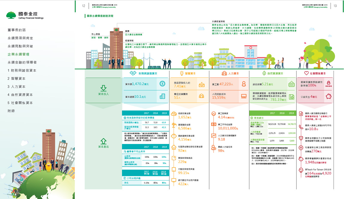Click the building icon beside 資本總額

tap(162, 96)
